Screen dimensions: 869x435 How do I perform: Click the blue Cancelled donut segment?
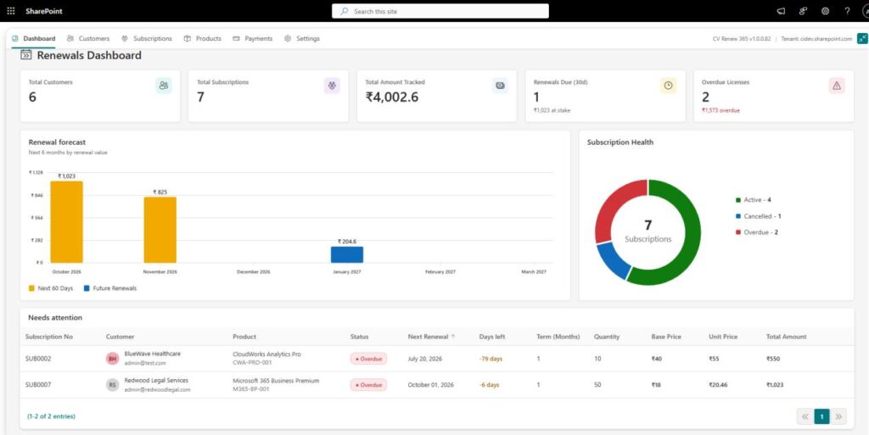pyautogui.click(x=614, y=260)
